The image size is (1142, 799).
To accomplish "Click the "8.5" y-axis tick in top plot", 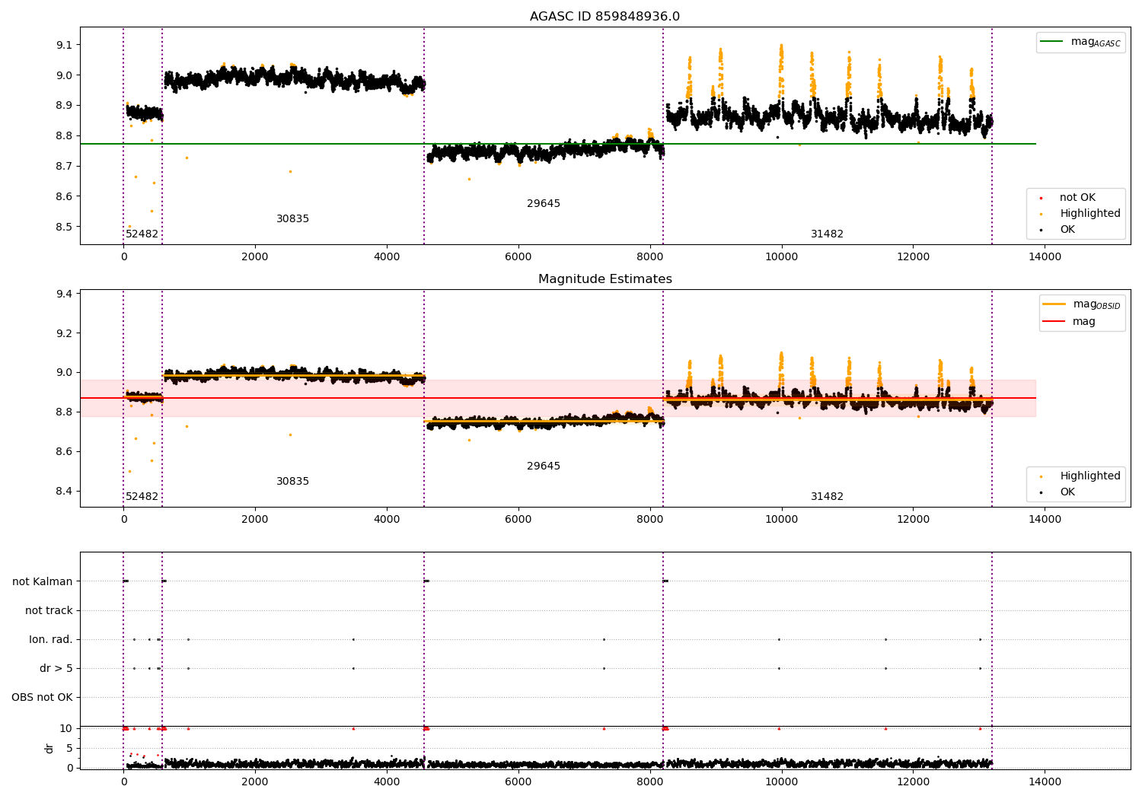I will click(65, 227).
